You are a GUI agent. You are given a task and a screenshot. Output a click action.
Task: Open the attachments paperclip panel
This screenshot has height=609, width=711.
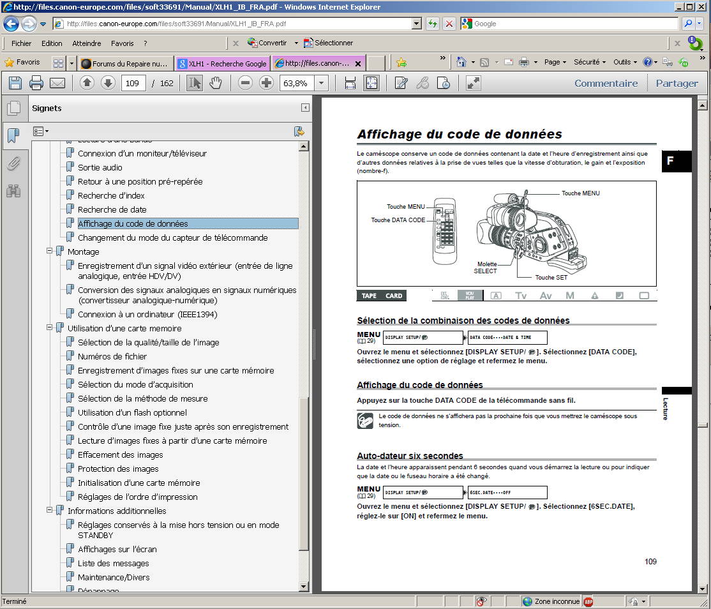coord(13,163)
